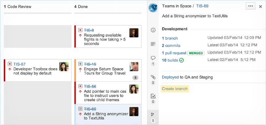
Task: Click the green plus icon on TIS-19
Action: pyautogui.click(x=80, y=64)
